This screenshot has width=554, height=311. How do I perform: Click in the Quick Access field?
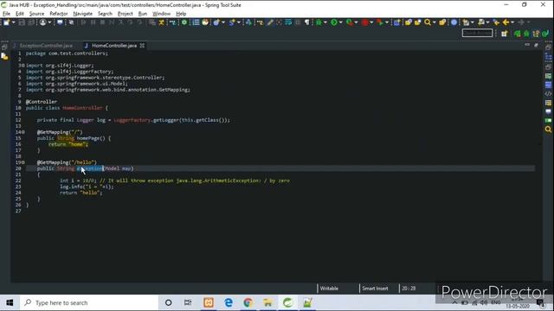477,33
